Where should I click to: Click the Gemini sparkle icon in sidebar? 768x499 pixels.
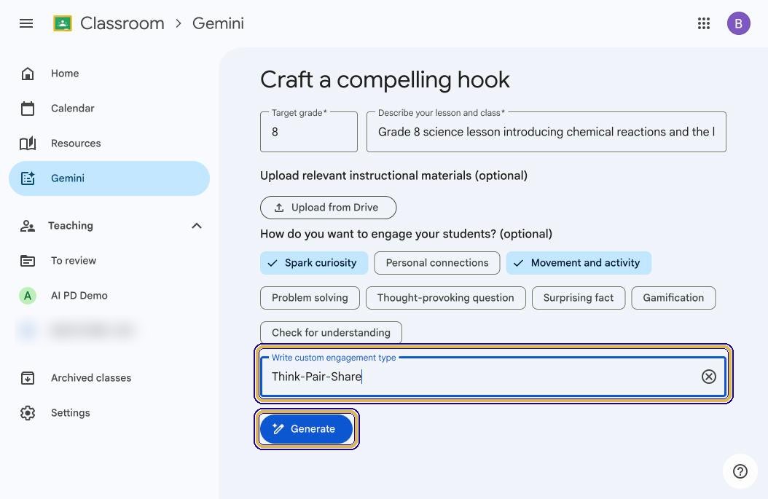[x=28, y=178]
